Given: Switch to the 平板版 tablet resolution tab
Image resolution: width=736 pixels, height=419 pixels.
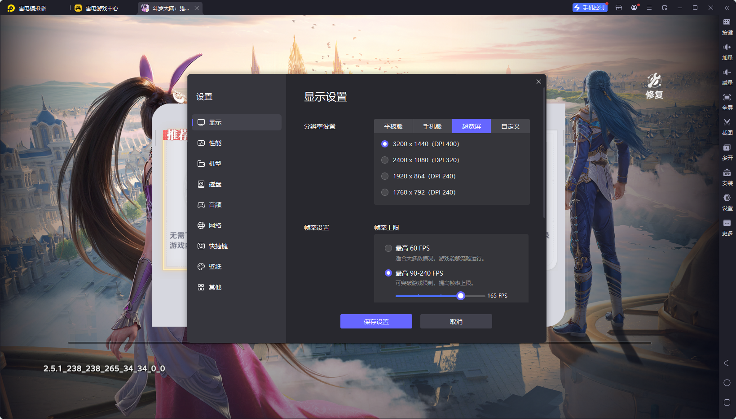Looking at the screenshot, I should [393, 126].
